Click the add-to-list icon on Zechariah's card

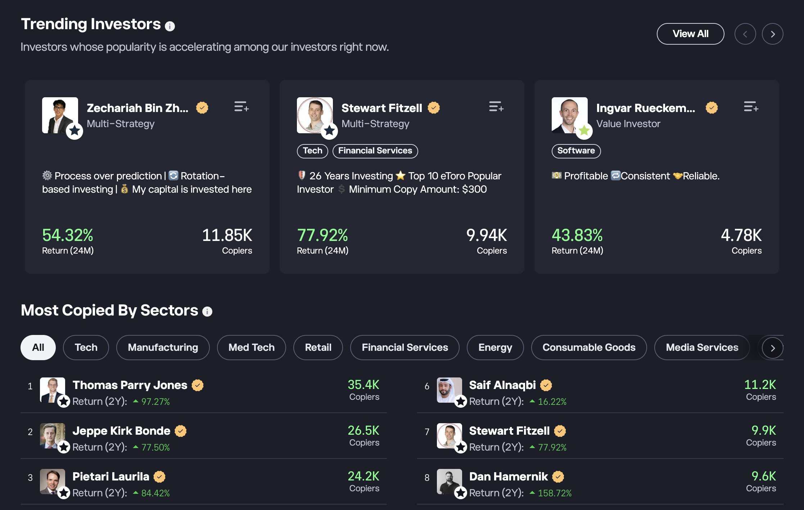241,107
